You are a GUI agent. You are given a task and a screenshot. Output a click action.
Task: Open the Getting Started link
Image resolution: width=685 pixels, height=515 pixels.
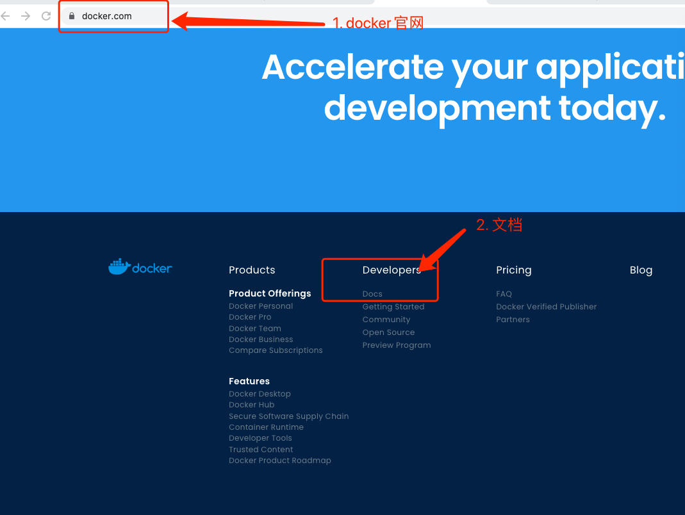393,307
